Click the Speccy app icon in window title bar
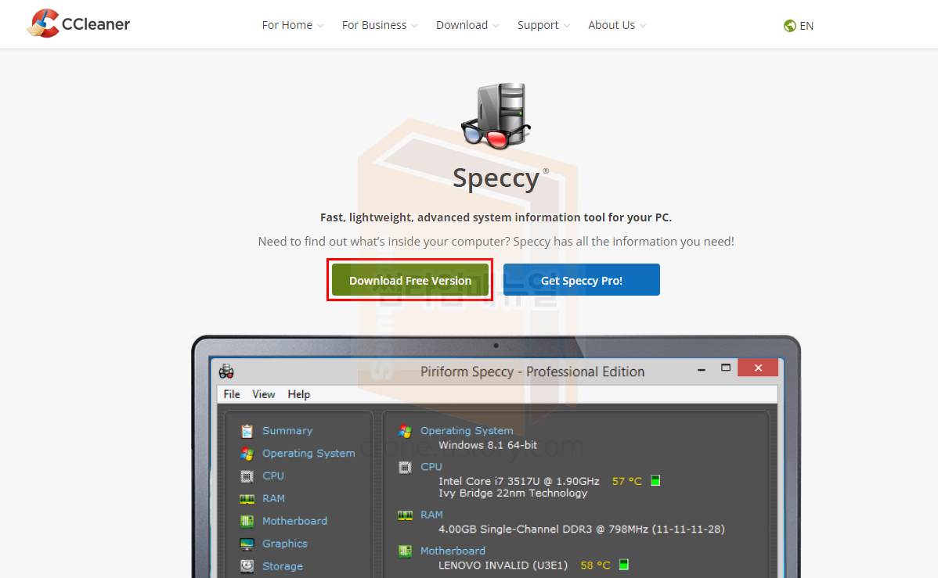Viewport: 938px width, 578px height. tap(226, 372)
